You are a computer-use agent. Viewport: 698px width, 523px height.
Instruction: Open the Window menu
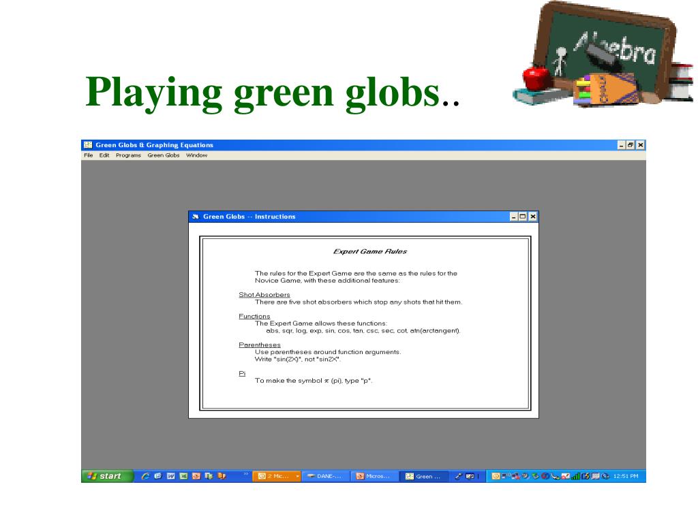tap(197, 155)
